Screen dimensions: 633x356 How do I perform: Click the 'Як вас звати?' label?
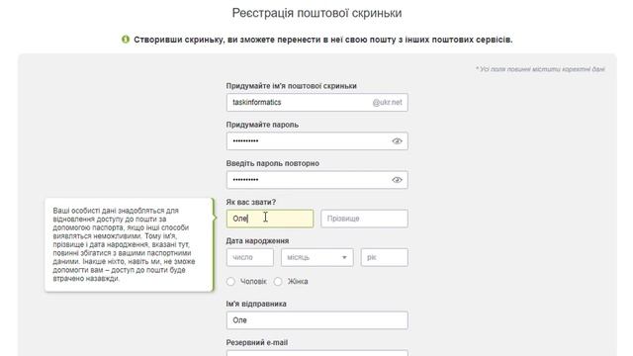(250, 202)
